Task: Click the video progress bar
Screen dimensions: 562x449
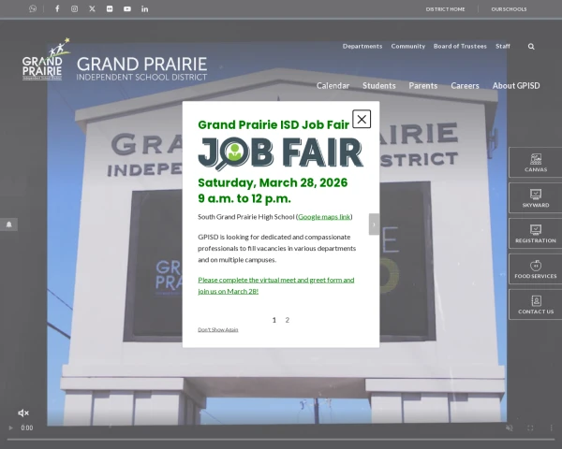Action: point(281,440)
